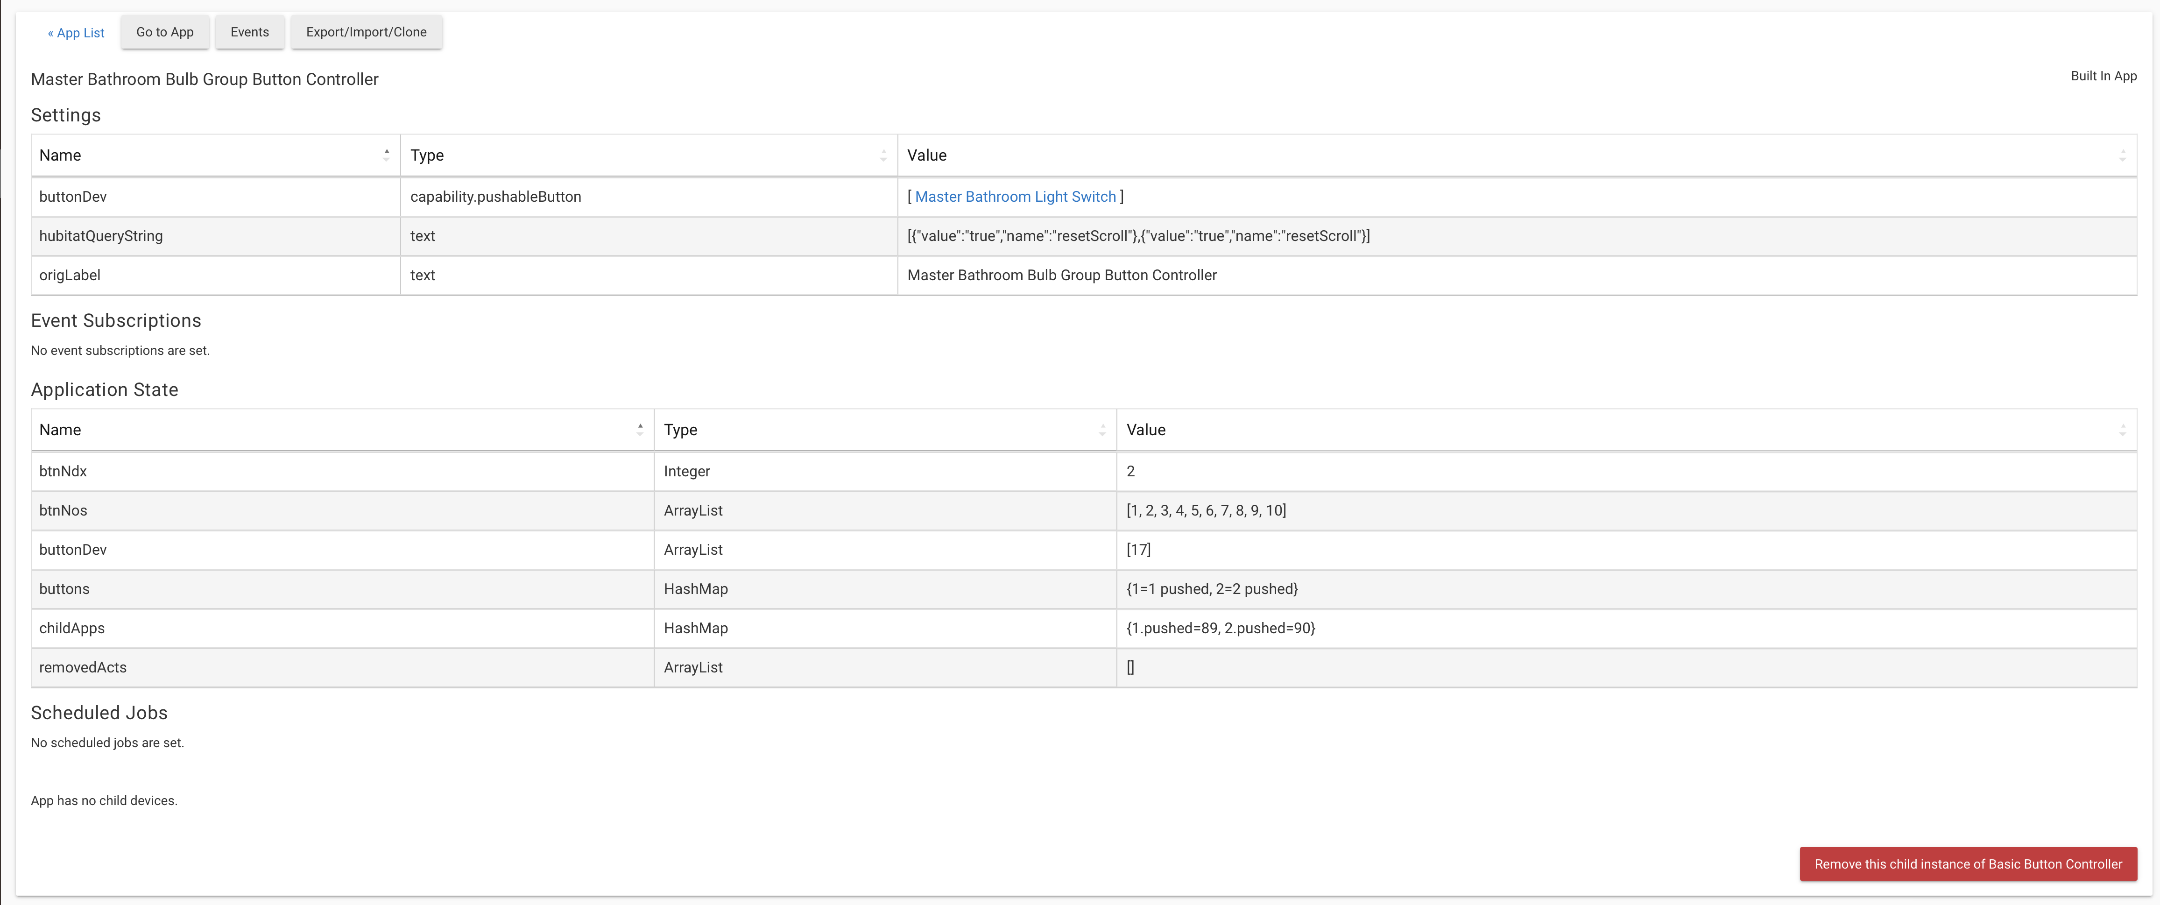
Task: Select the capability.pushableButton type cell
Action: tap(649, 196)
